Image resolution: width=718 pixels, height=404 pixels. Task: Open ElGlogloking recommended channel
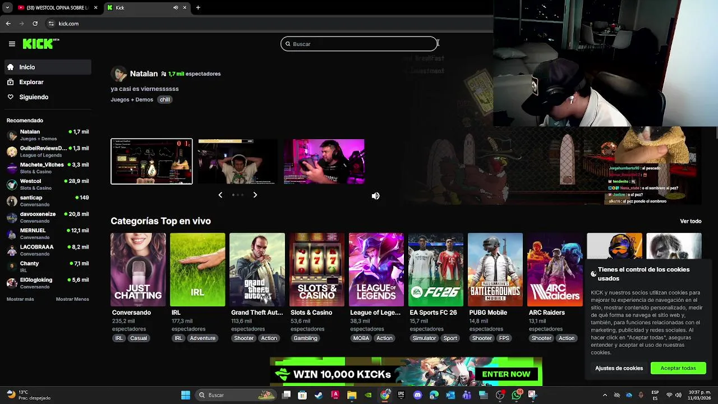pos(48,283)
